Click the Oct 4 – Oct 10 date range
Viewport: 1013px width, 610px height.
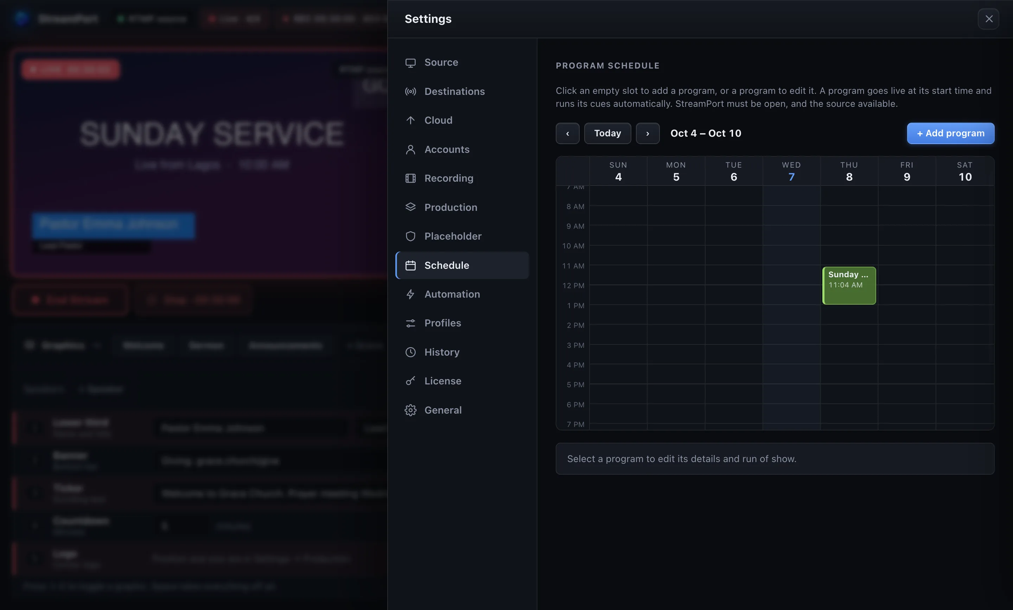706,133
